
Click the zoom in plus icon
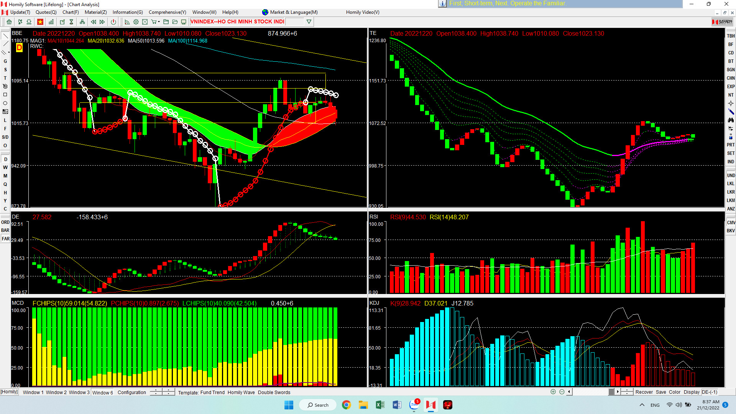coord(553,392)
